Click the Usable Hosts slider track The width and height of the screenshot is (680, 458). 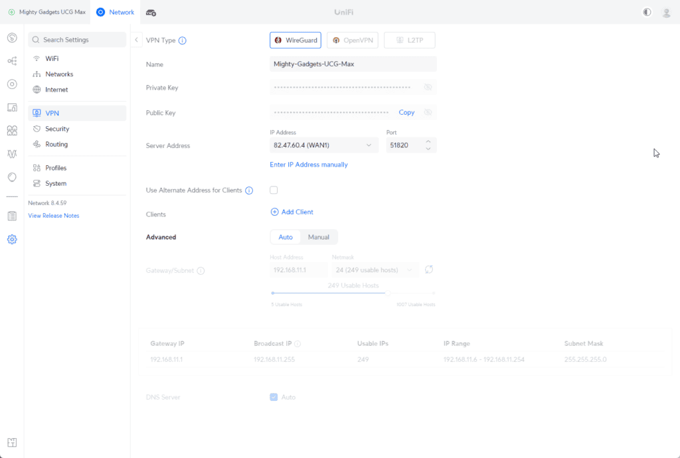tap(353, 293)
